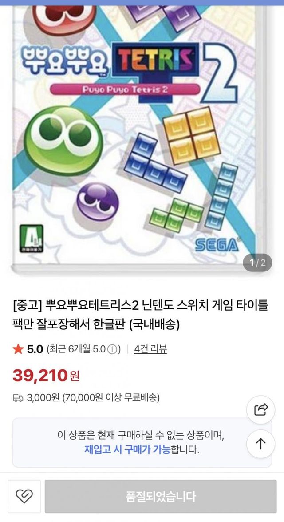The image size is (284, 522).
Task: Click the 최근 6개월 5.0 rating text
Action: (77, 349)
